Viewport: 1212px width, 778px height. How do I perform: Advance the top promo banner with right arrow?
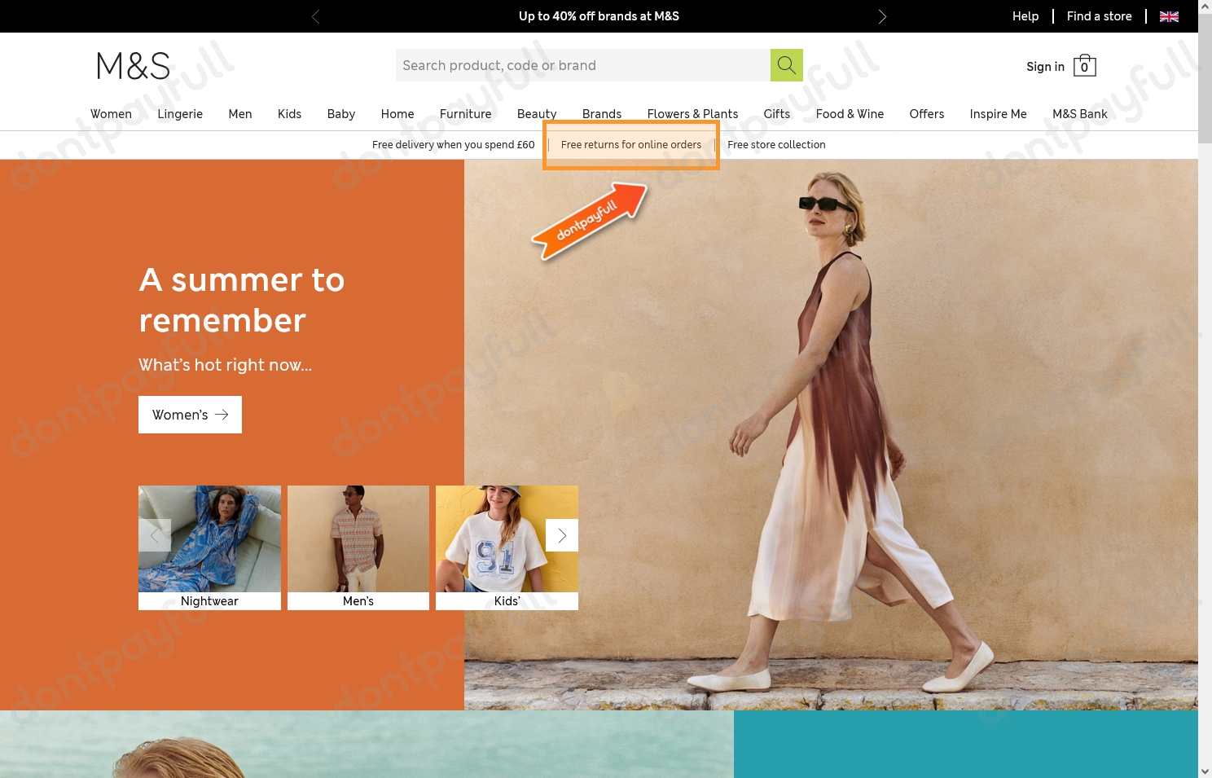pyautogui.click(x=882, y=16)
